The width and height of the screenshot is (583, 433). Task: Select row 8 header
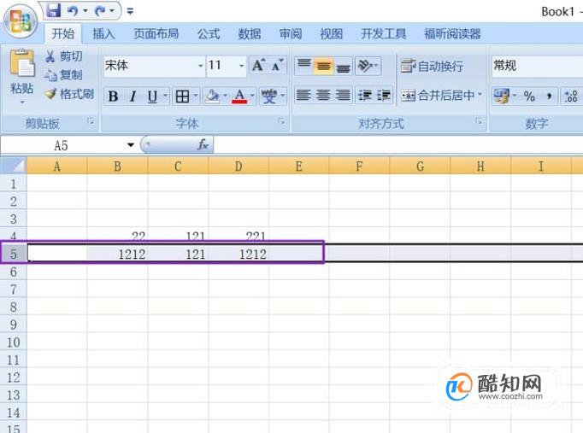pos(14,307)
